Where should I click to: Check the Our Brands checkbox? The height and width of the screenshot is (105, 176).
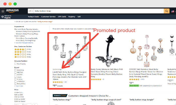[15, 64]
